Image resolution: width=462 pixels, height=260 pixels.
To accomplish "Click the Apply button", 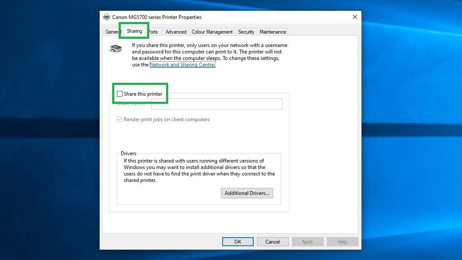I will point(308,241).
